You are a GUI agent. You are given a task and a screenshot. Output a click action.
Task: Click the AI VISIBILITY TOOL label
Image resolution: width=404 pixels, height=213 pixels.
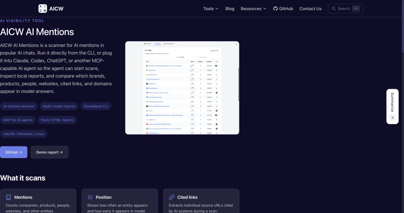coord(22,21)
